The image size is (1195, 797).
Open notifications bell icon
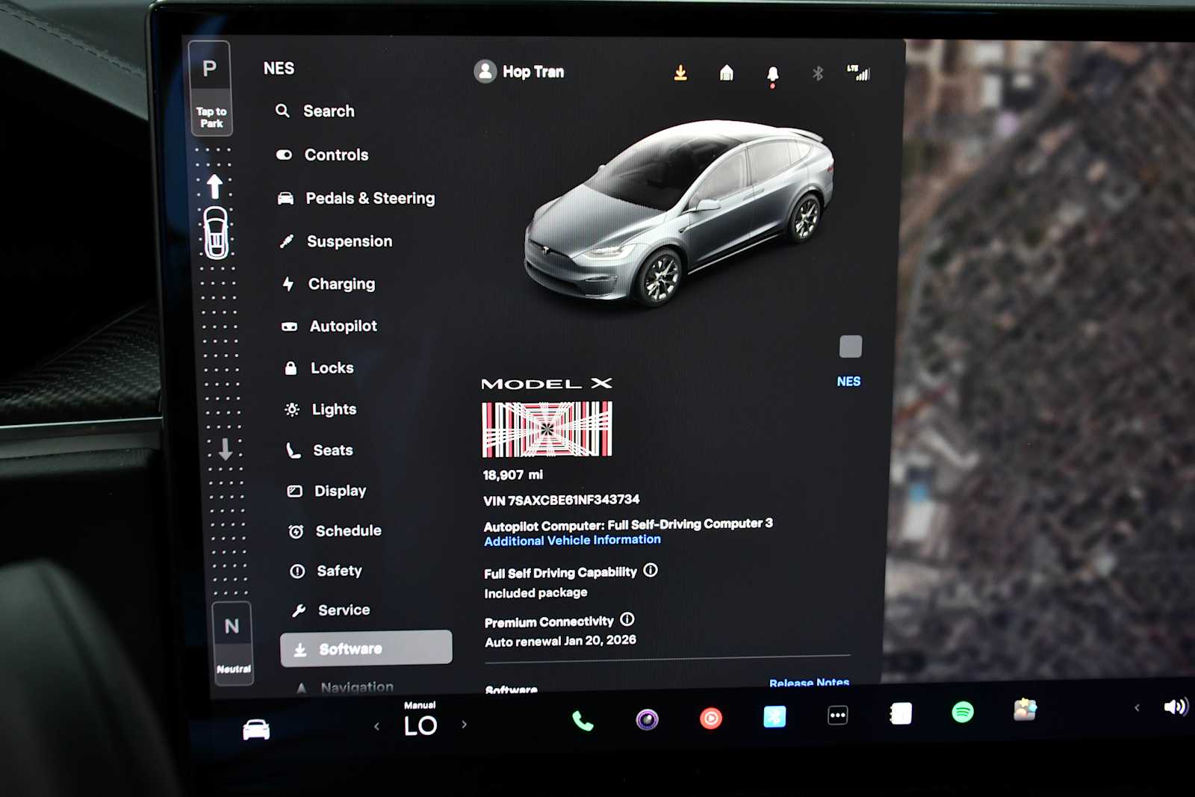772,75
